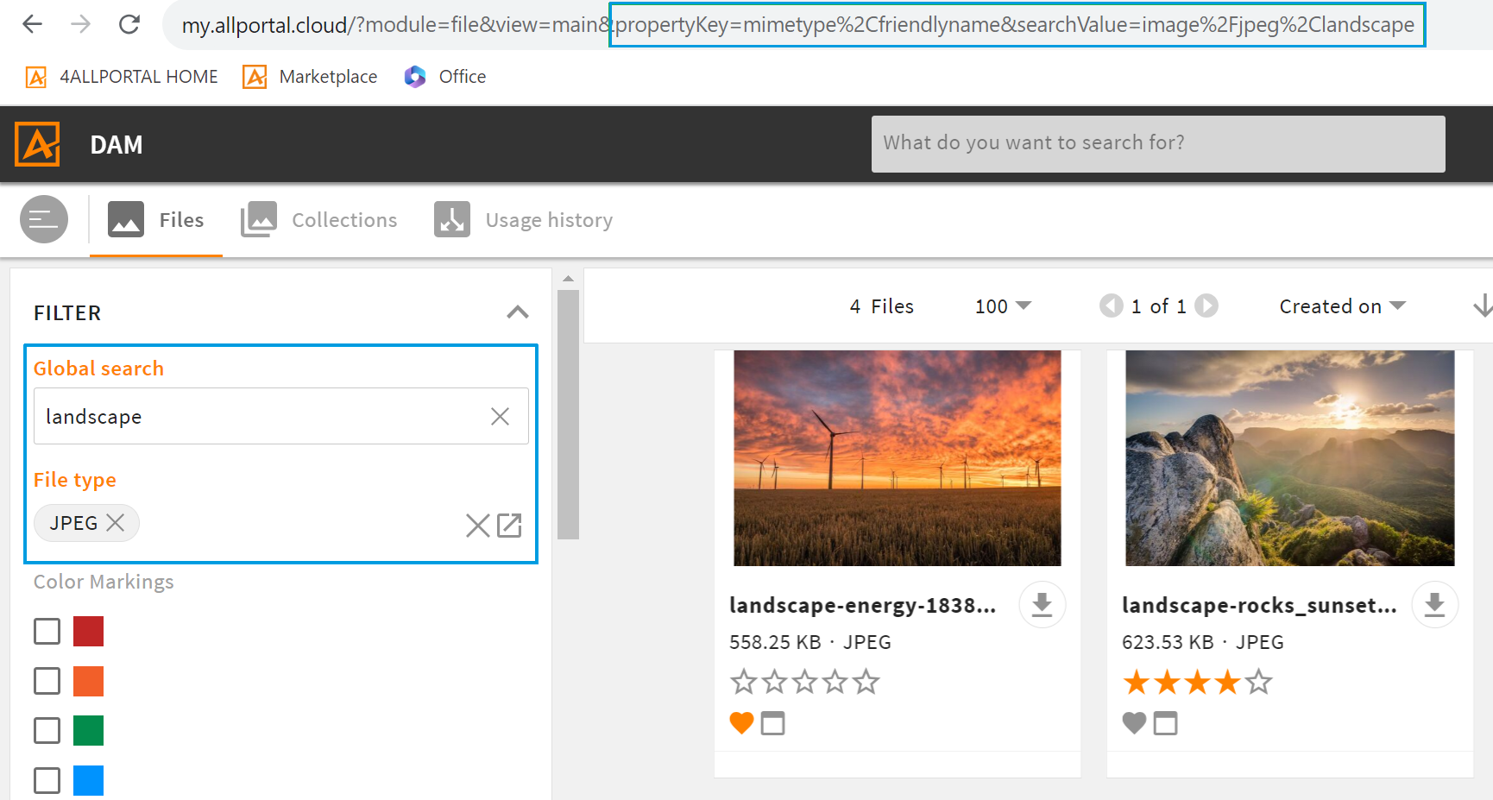This screenshot has height=800, width=1493.
Task: Click the DAM module title
Action: (x=117, y=145)
